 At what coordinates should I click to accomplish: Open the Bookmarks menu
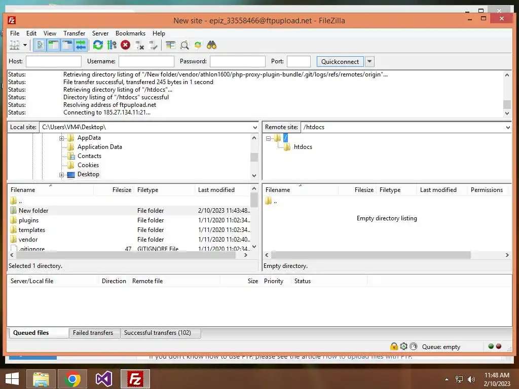pos(130,33)
